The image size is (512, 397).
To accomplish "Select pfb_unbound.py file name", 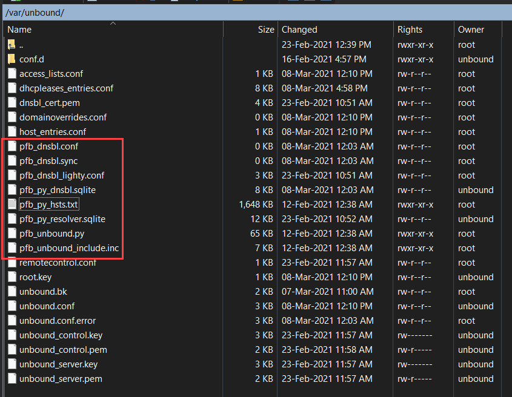I will [x=52, y=234].
